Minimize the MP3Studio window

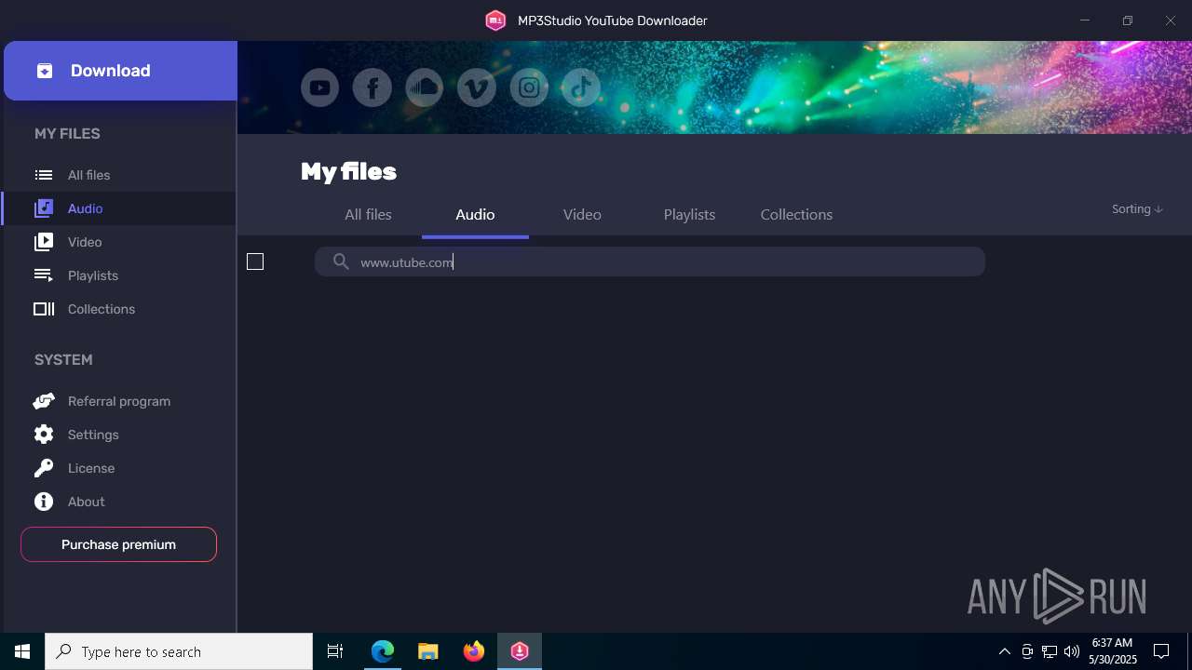[x=1085, y=20]
